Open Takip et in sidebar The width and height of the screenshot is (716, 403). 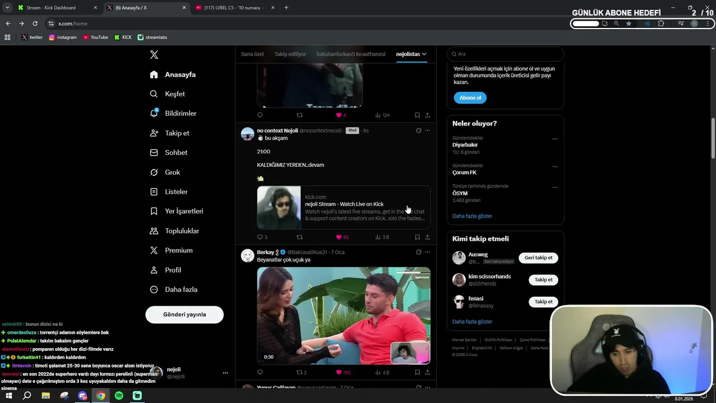[x=169, y=133]
